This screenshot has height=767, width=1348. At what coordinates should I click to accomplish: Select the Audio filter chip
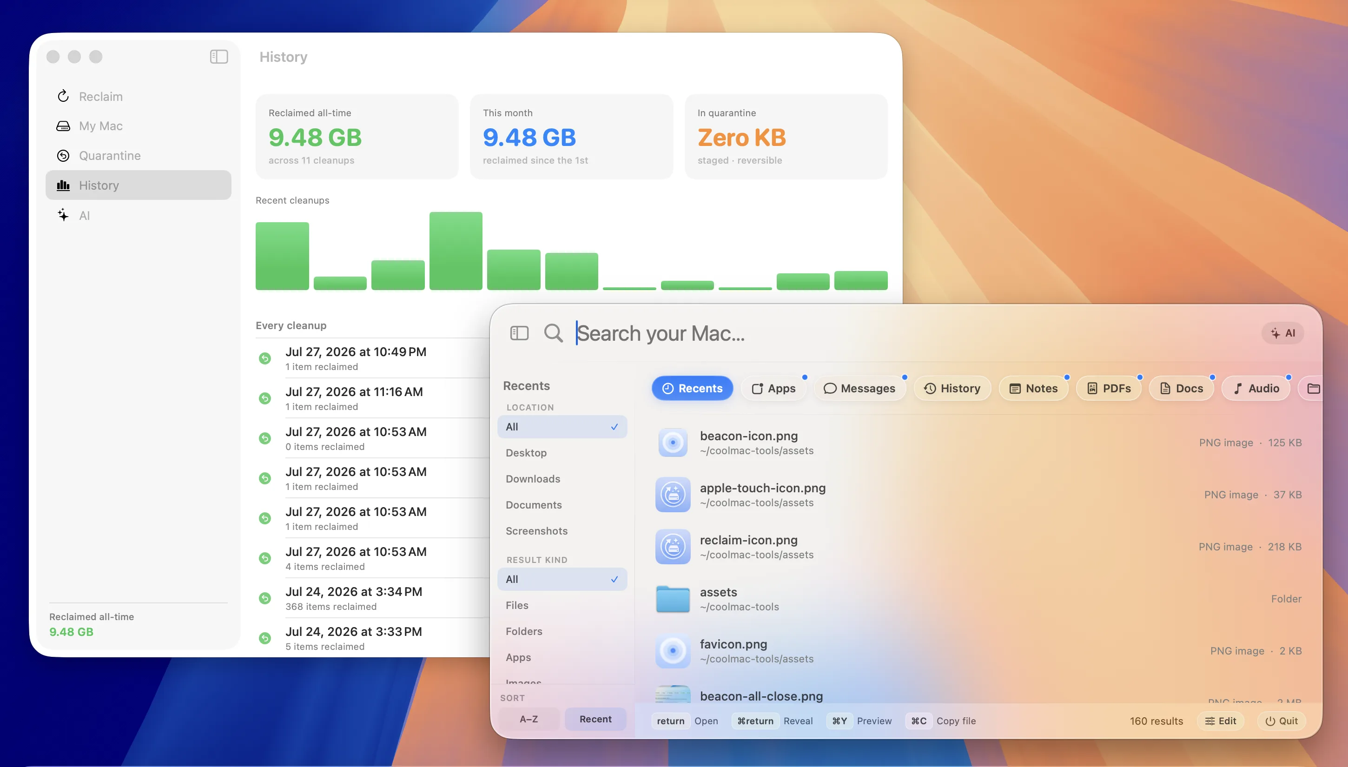coord(1255,388)
